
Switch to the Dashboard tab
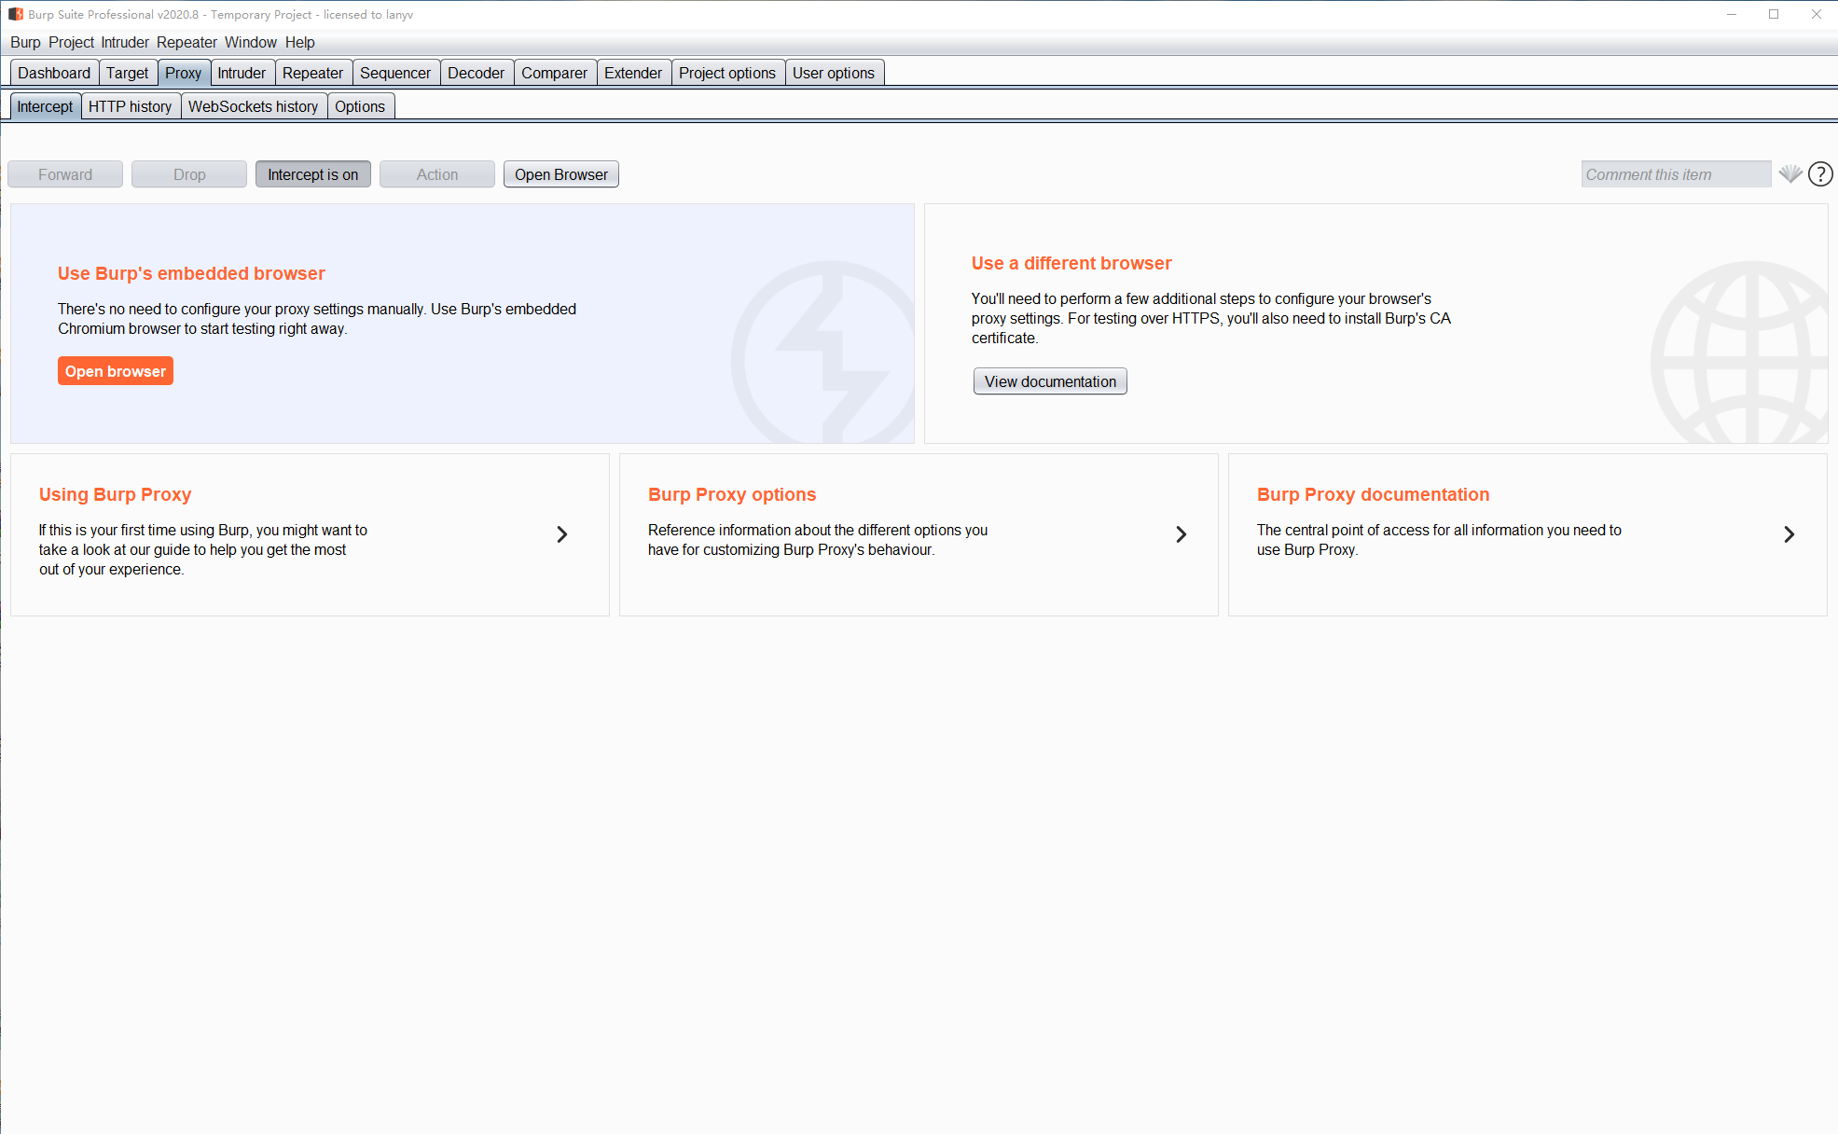(54, 73)
